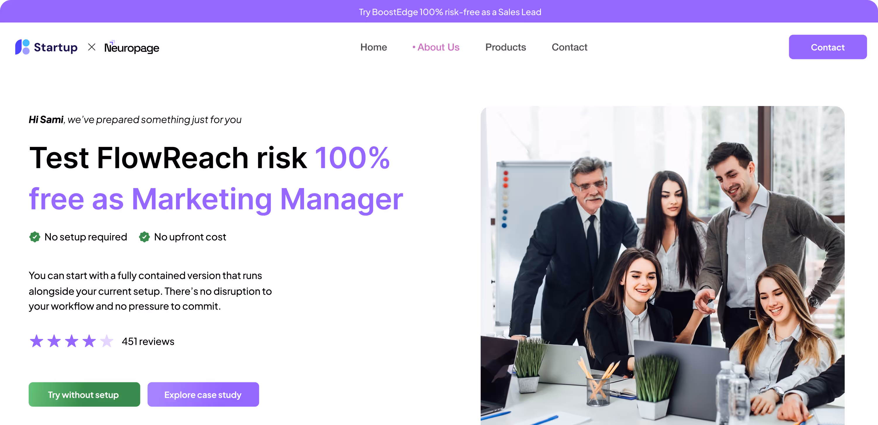Open the Contact nav text link

(x=570, y=47)
